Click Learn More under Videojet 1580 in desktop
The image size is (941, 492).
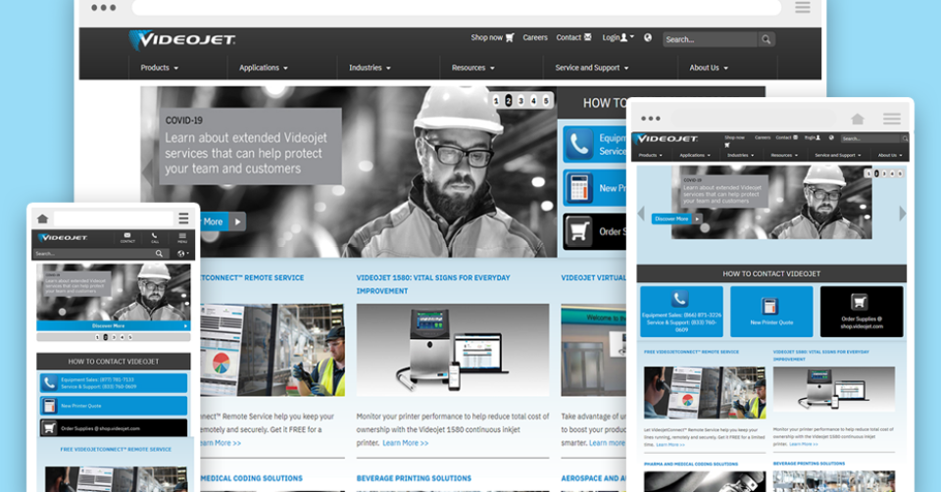(406, 443)
